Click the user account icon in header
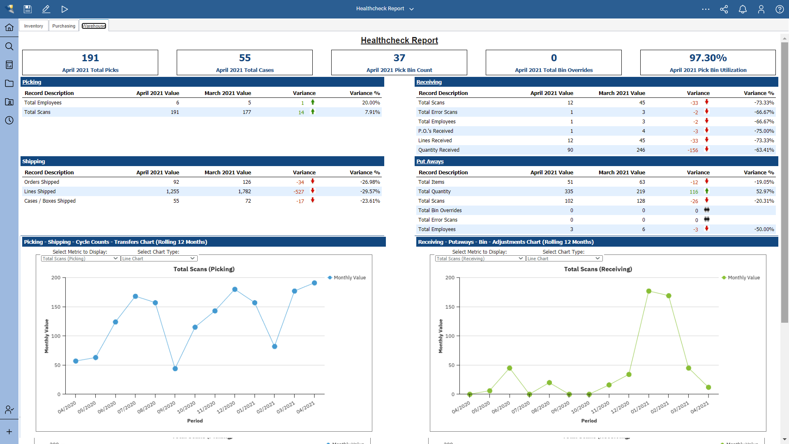This screenshot has width=789, height=444. tap(761, 9)
